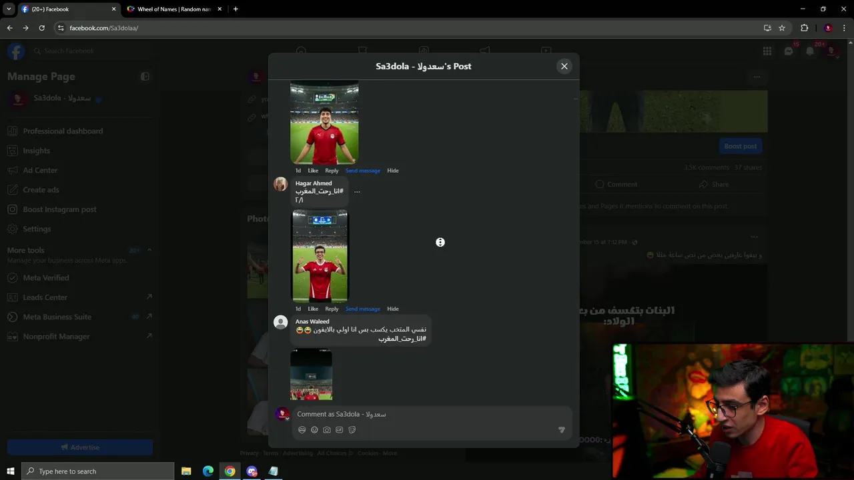Open Facebook notifications bell
Screen dimensions: 854x480
coord(810,51)
